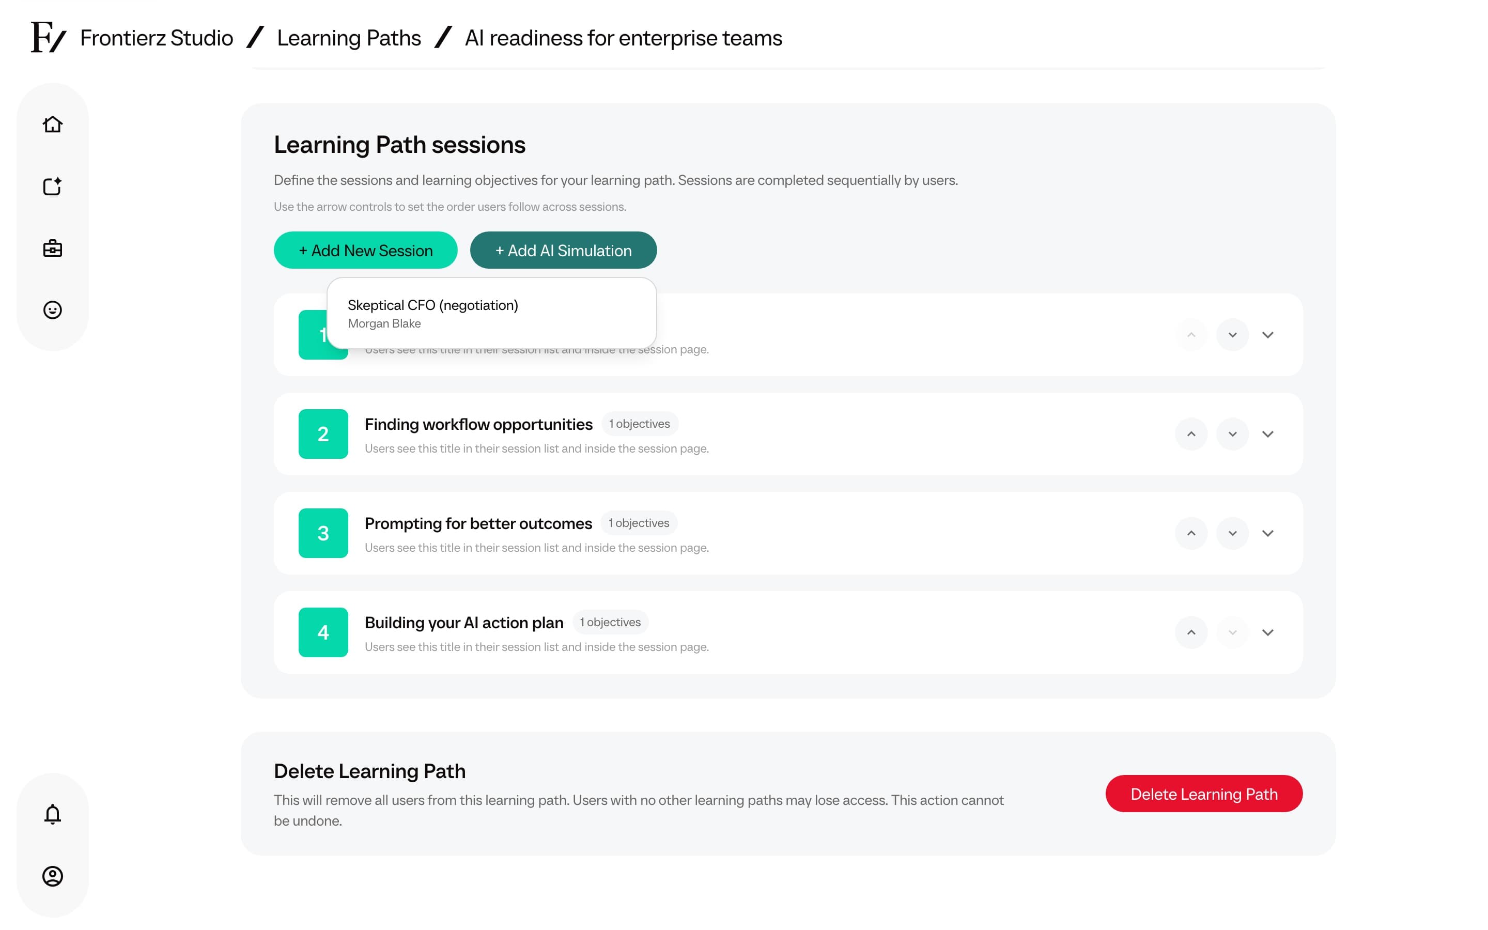
Task: Open the smiley face icon in sidebar
Action: 53,310
